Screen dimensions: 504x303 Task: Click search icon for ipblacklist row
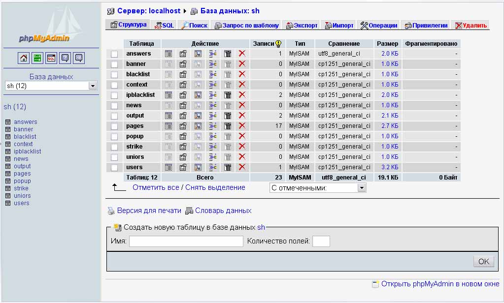pyautogui.click(x=198, y=95)
